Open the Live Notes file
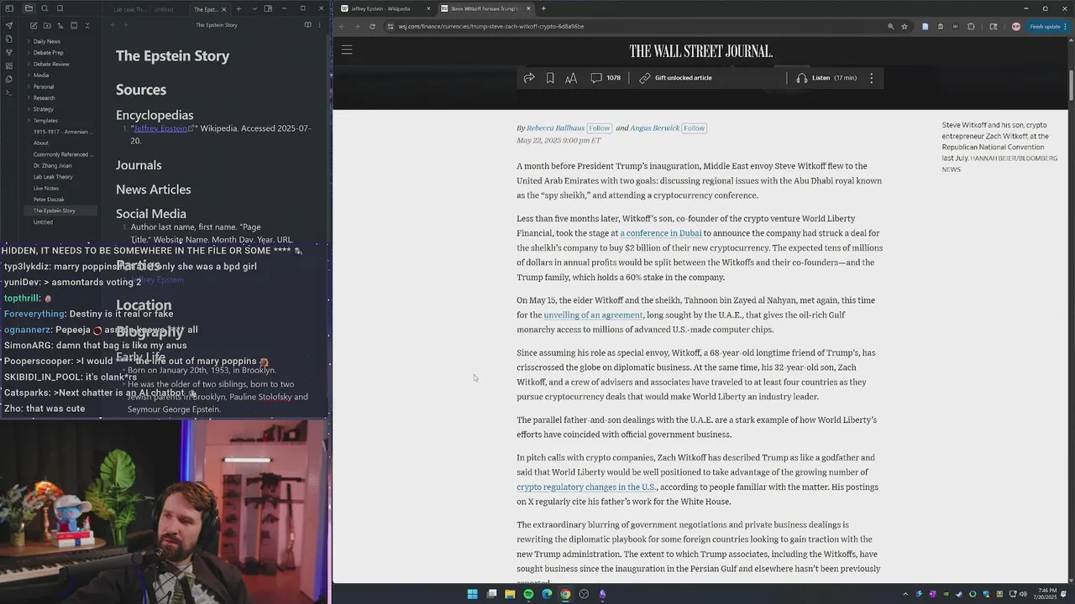 pos(46,188)
